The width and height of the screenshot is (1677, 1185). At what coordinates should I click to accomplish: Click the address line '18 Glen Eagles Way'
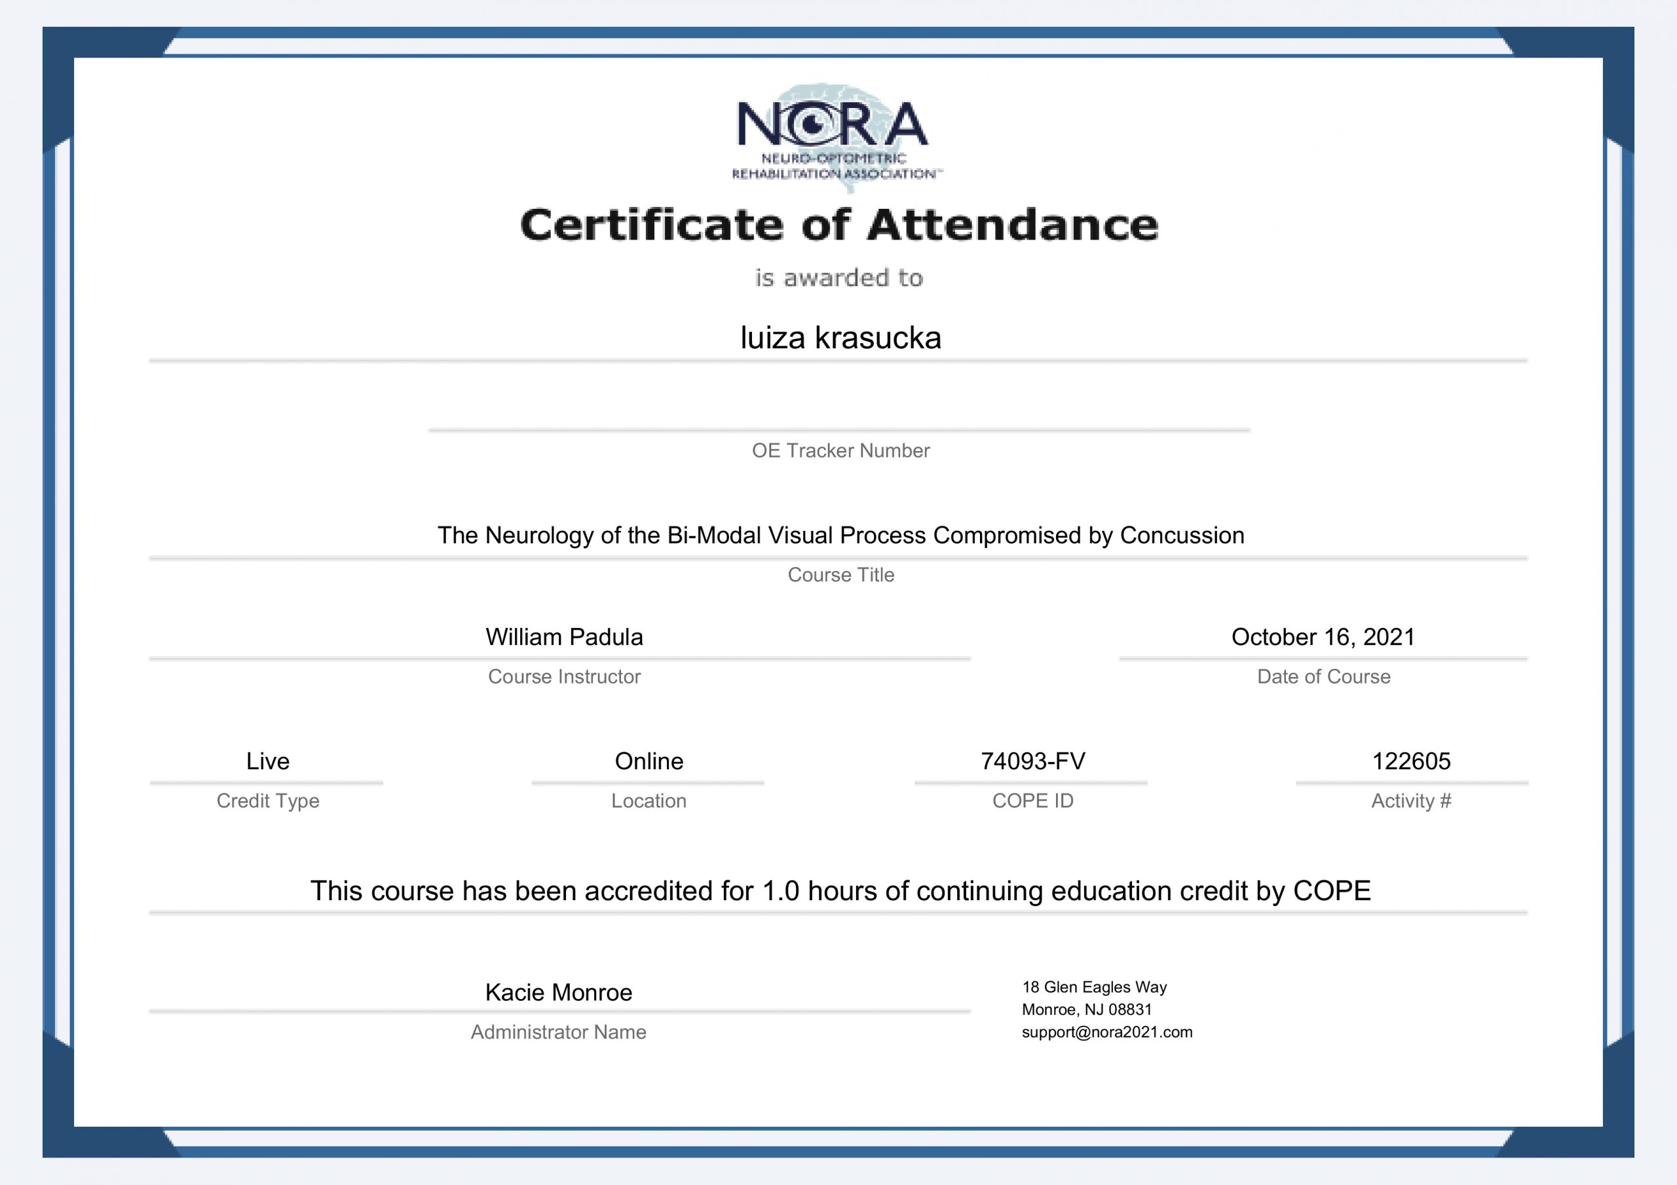click(1094, 987)
